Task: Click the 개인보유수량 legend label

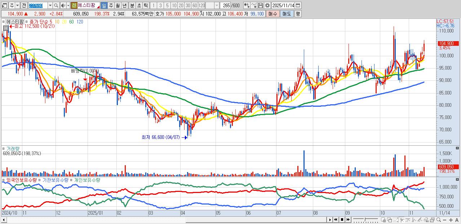Action: coord(87,180)
